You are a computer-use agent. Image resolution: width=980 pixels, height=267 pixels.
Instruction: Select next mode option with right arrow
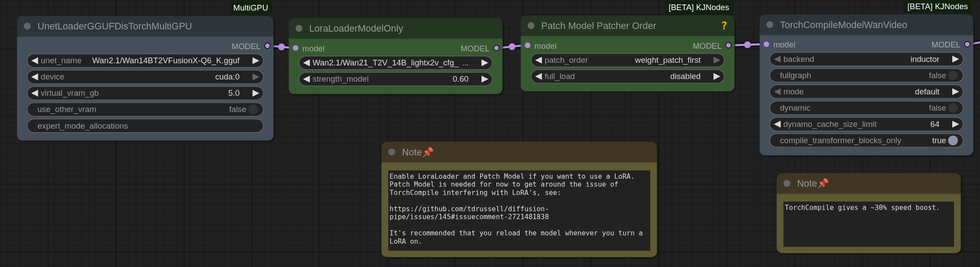coord(955,92)
